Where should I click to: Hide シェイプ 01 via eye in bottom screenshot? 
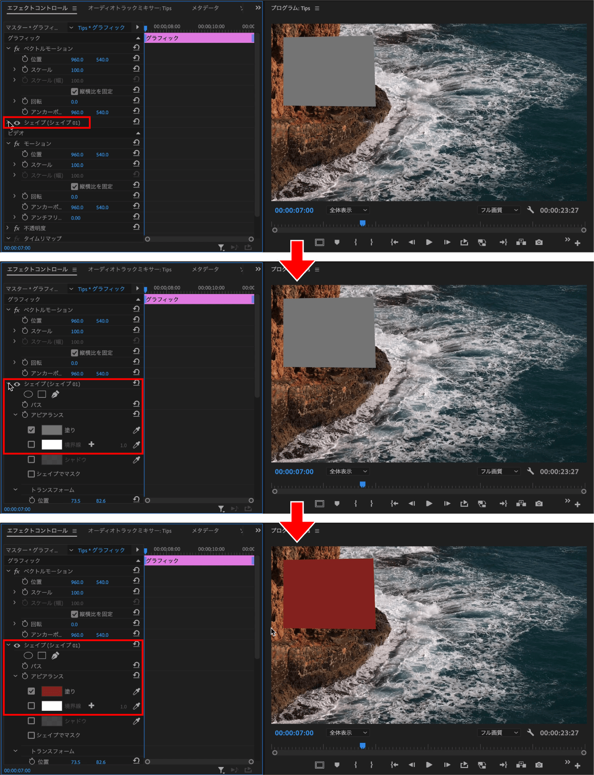[x=17, y=646]
